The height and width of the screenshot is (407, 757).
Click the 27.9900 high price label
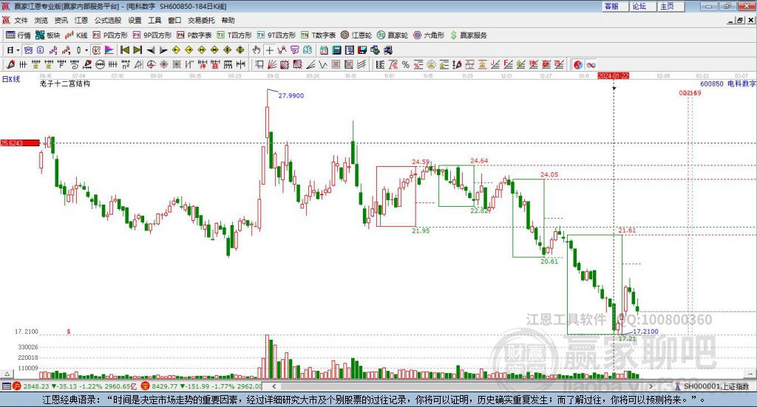(x=291, y=95)
